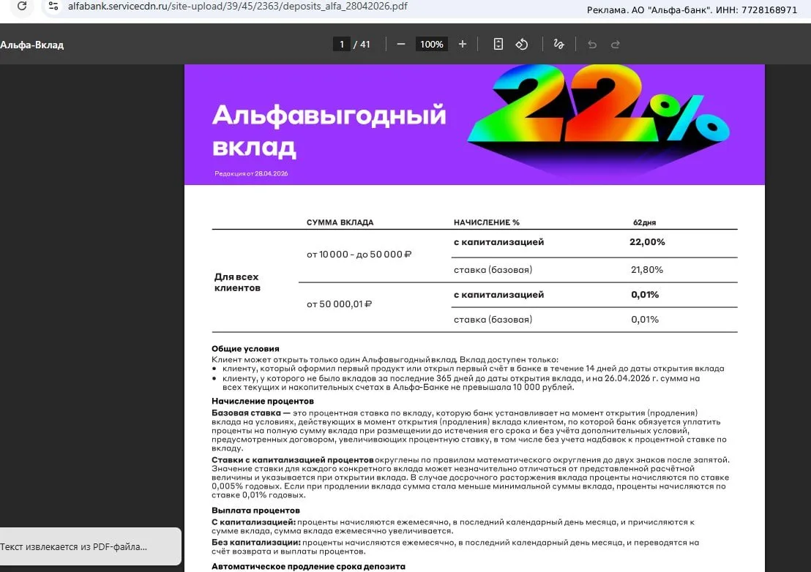Undo the last annotation

pos(592,45)
